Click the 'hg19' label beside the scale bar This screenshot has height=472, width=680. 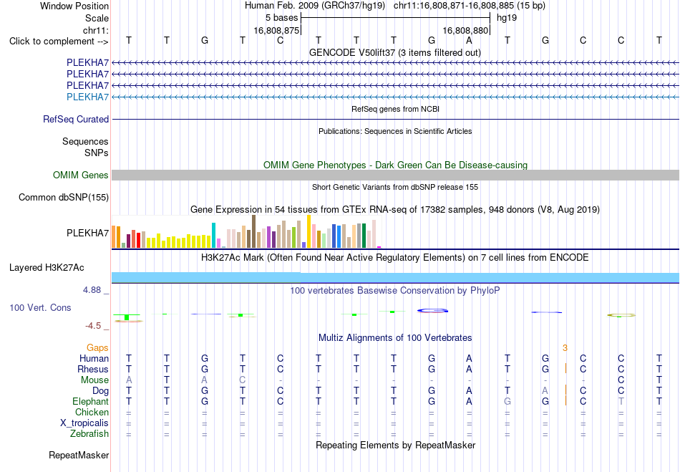tap(507, 18)
